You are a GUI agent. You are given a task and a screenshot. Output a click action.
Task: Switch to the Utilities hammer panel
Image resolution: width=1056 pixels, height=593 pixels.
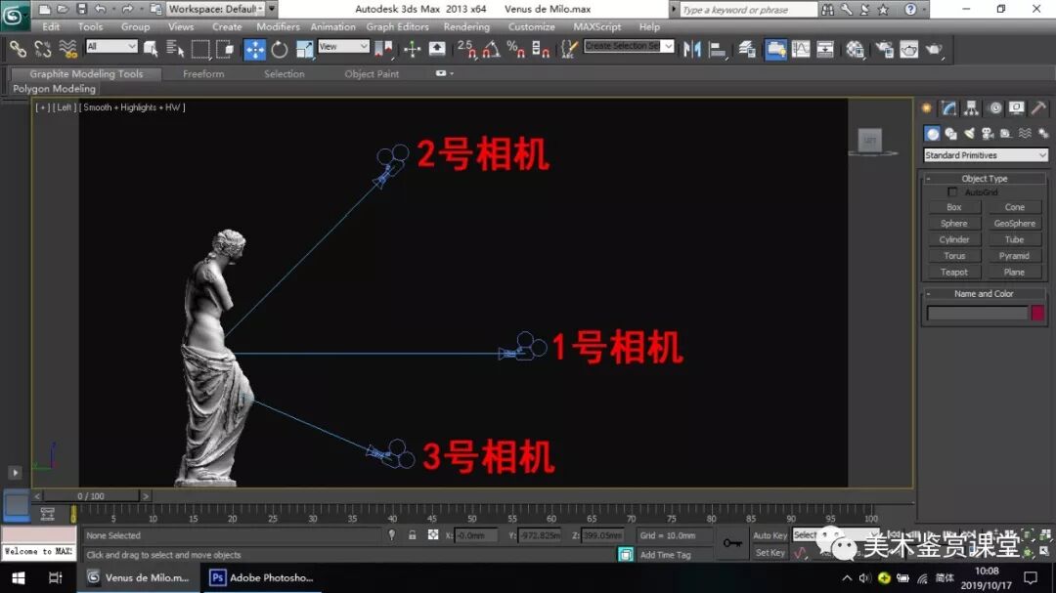[1039, 107]
